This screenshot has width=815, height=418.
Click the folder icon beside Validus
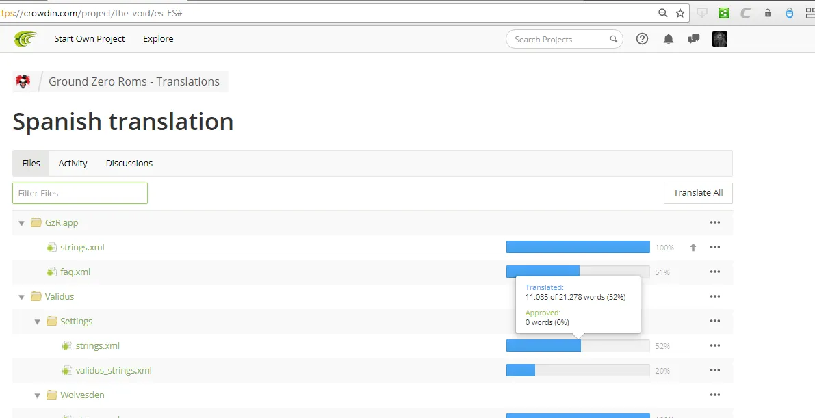coord(36,296)
